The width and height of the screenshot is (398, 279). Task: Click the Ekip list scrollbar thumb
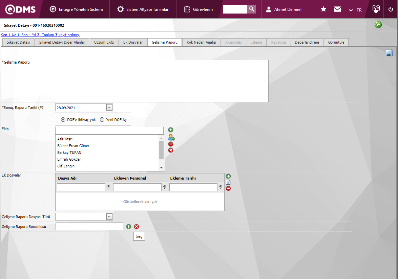coord(161,150)
